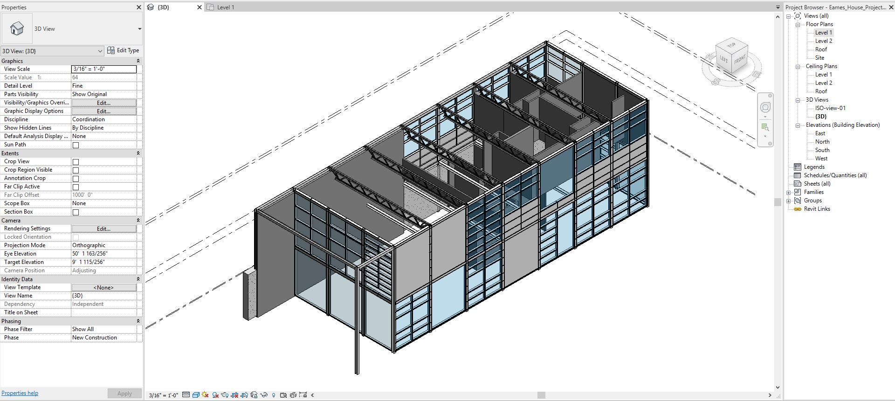Open the Detail Level icon in view control bar

(x=186, y=395)
